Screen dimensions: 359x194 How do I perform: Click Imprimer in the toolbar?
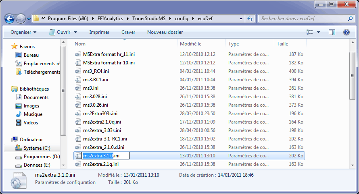(x=99, y=32)
